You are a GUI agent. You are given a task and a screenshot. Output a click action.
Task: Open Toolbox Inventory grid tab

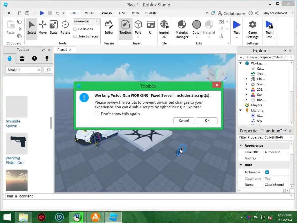[22, 58]
